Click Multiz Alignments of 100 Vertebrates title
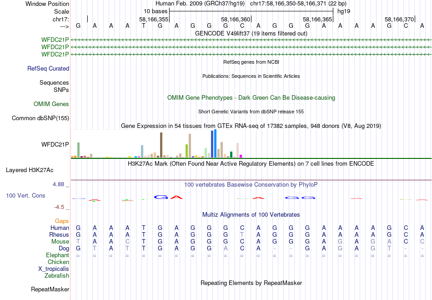This screenshot has height=300, width=432. [251, 214]
